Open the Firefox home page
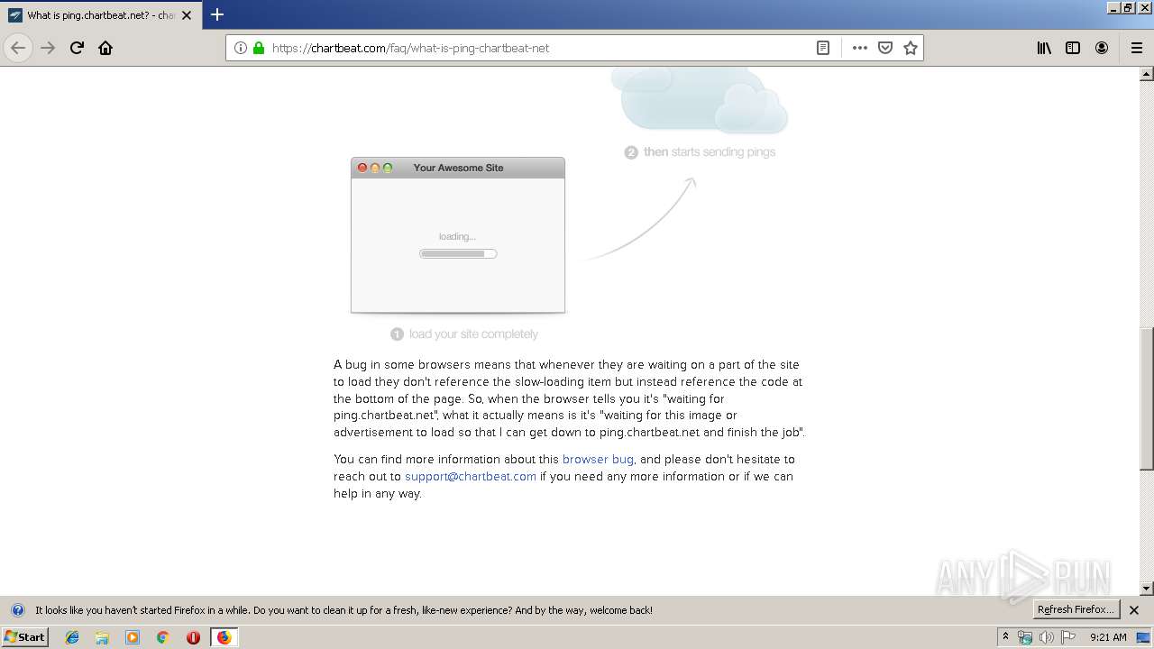 click(105, 48)
